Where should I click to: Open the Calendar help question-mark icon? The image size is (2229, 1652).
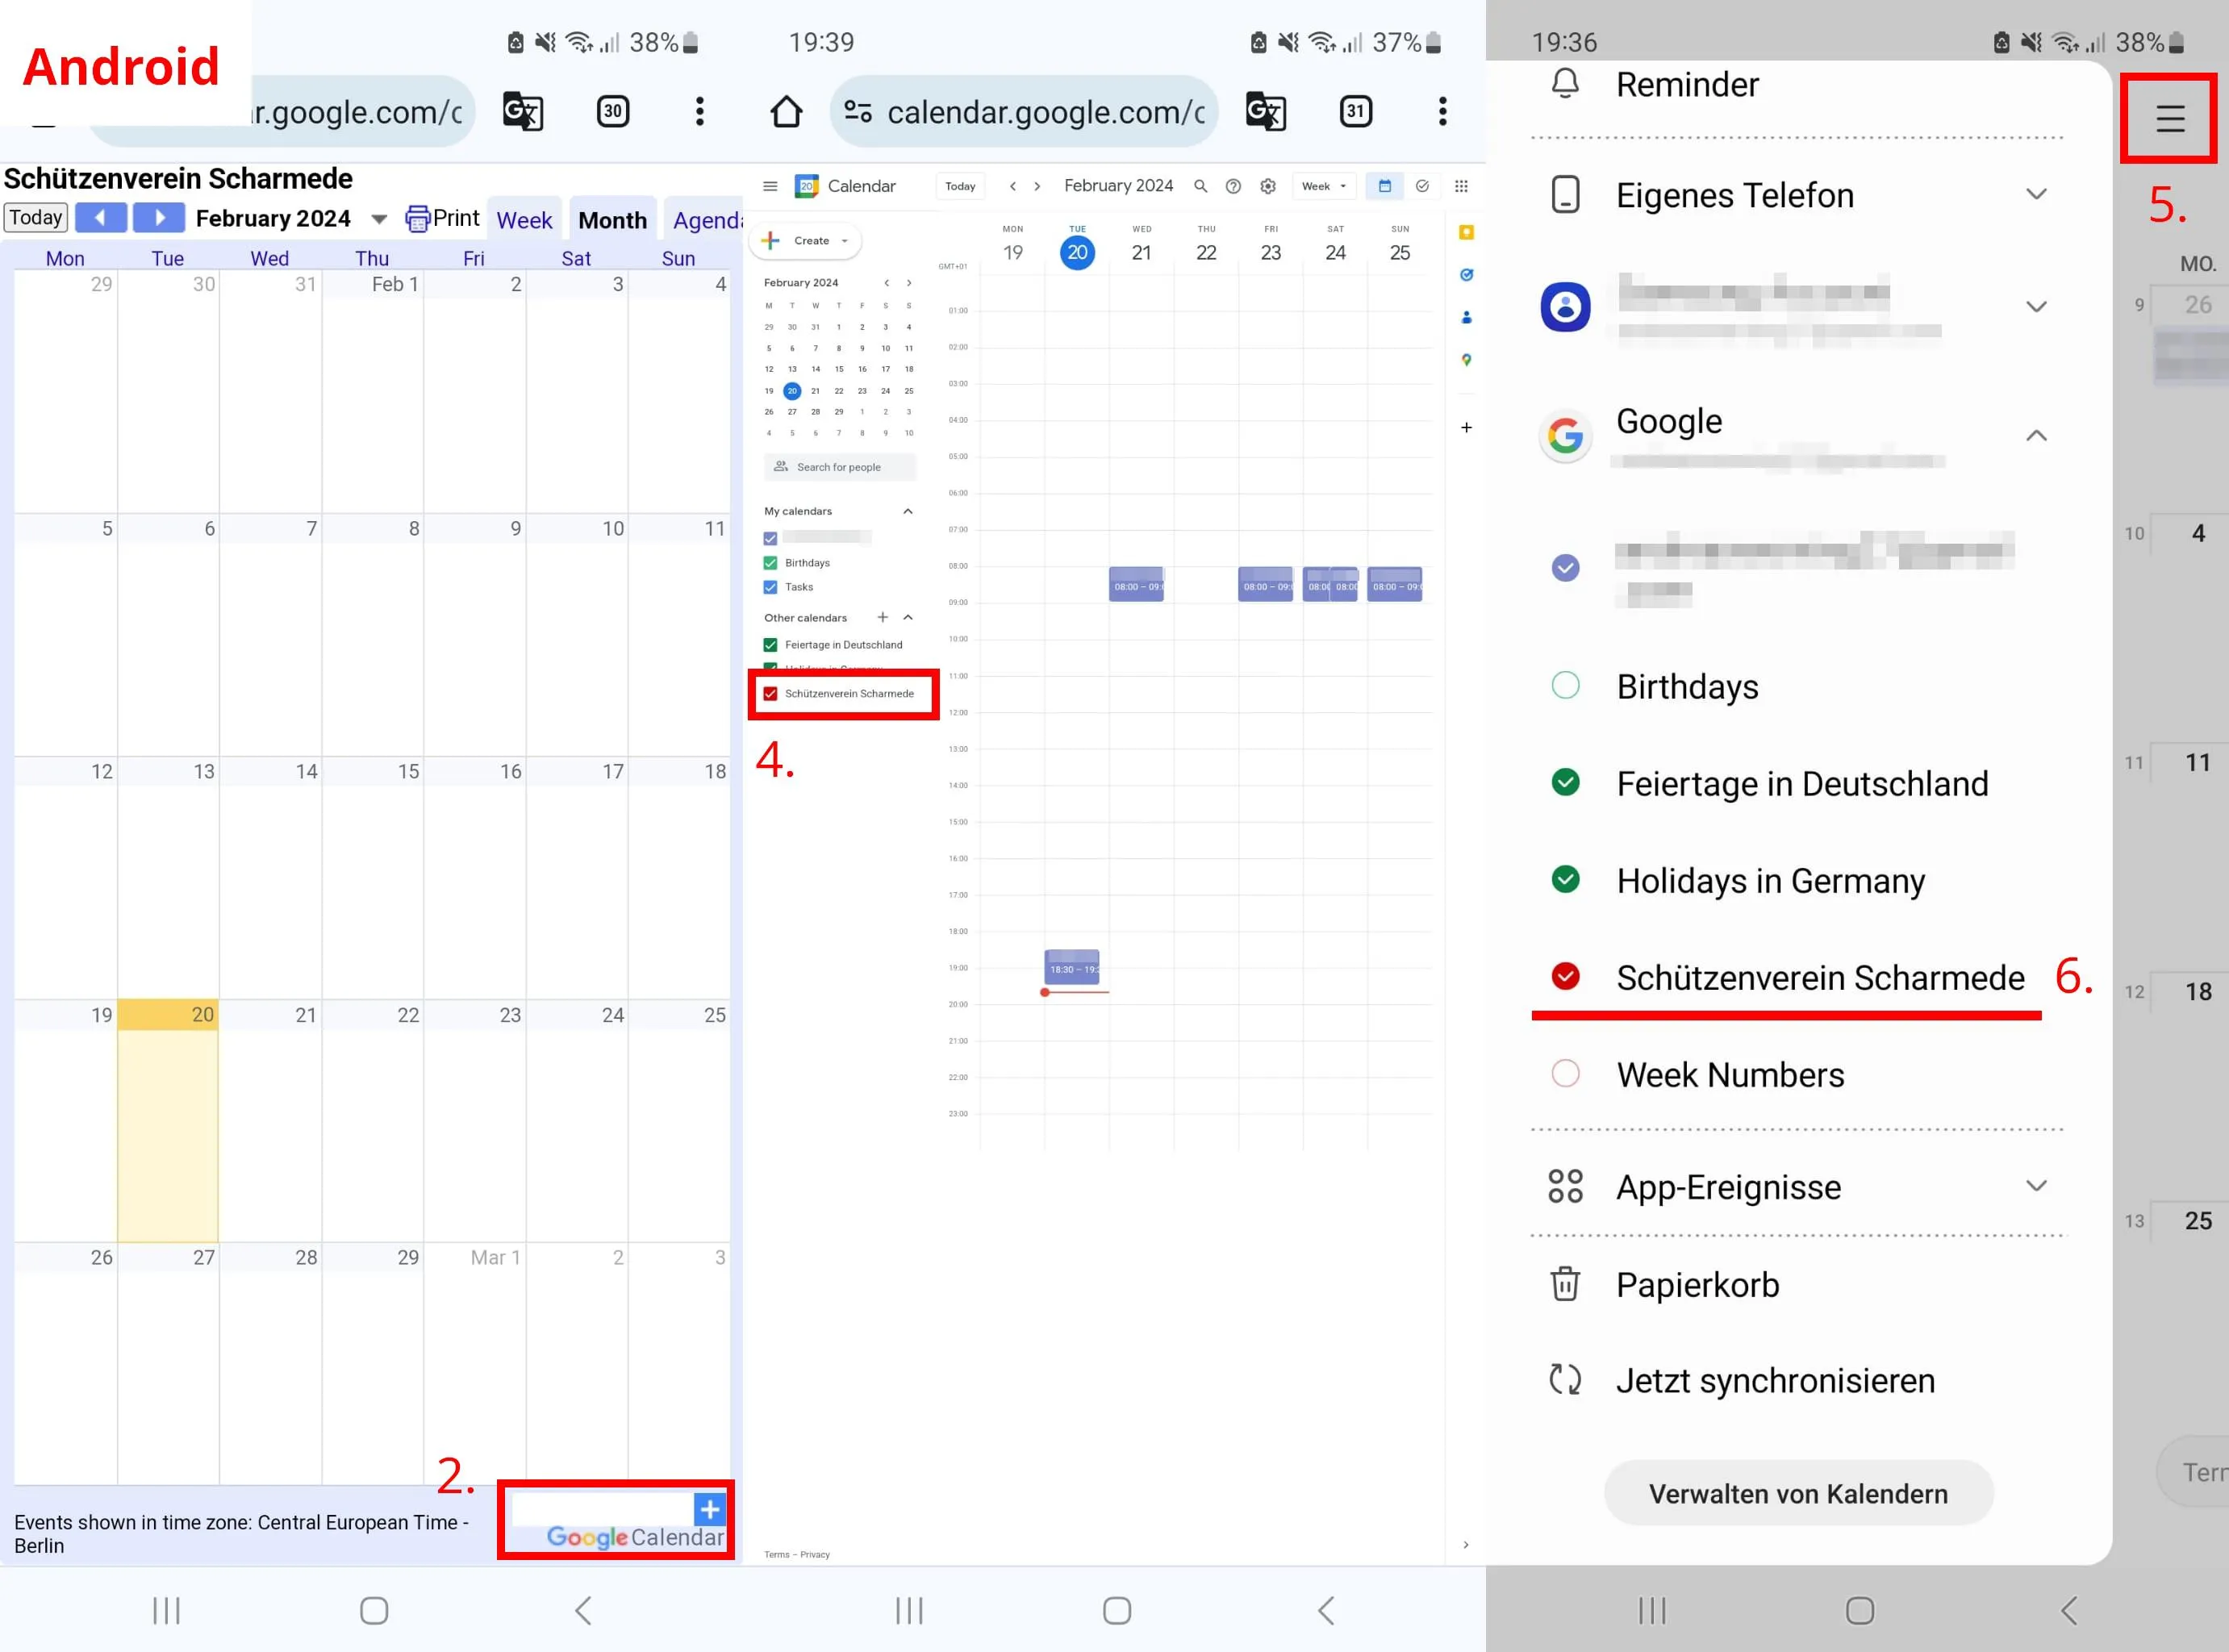pyautogui.click(x=1233, y=186)
